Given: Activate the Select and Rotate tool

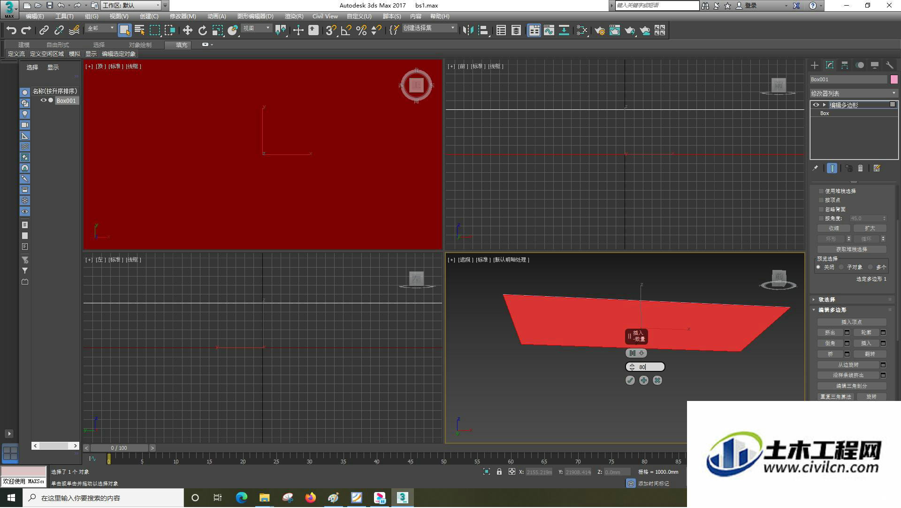Looking at the screenshot, I should [x=202, y=31].
